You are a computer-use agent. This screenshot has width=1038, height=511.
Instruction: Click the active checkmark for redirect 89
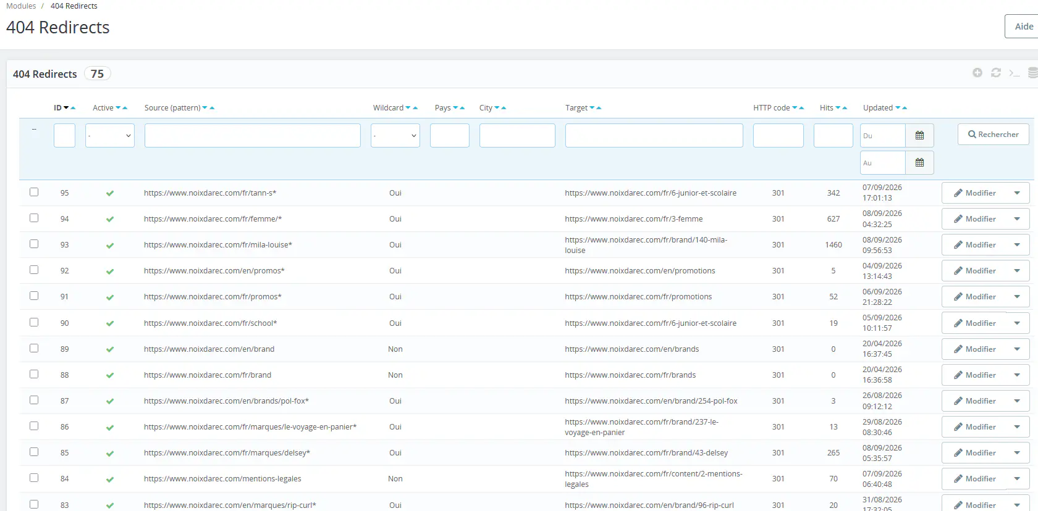tap(110, 349)
